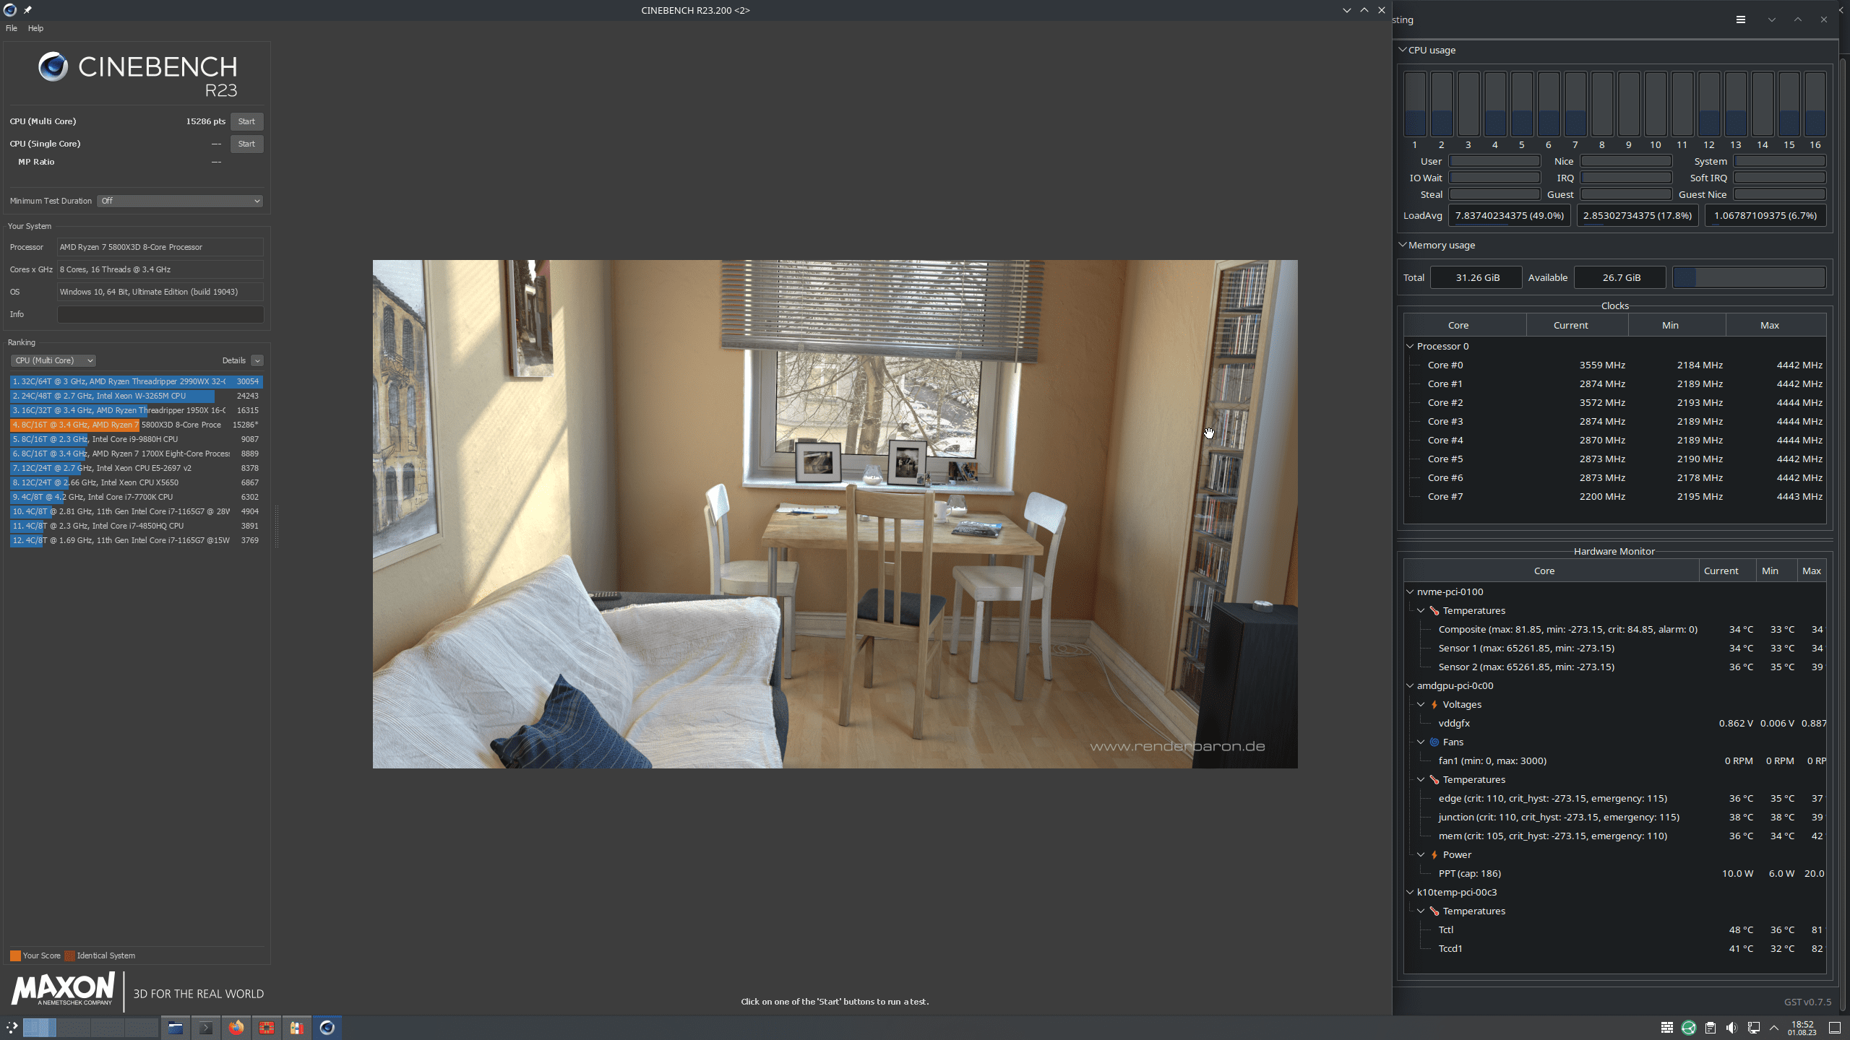
Task: Click the Info input field
Action: pos(160,314)
